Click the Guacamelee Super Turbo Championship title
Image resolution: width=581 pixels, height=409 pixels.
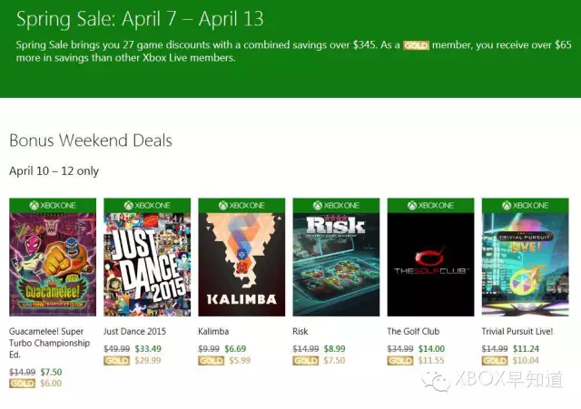(x=49, y=343)
